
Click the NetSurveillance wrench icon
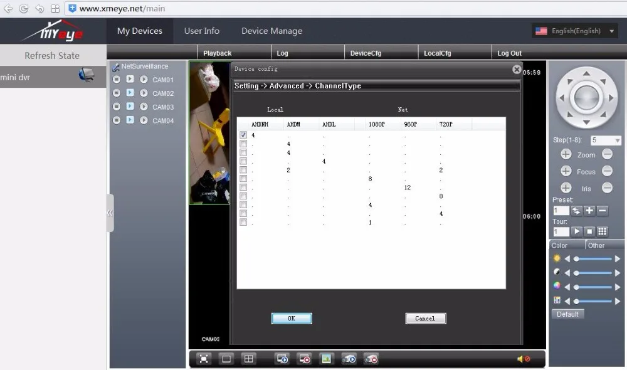coord(115,67)
